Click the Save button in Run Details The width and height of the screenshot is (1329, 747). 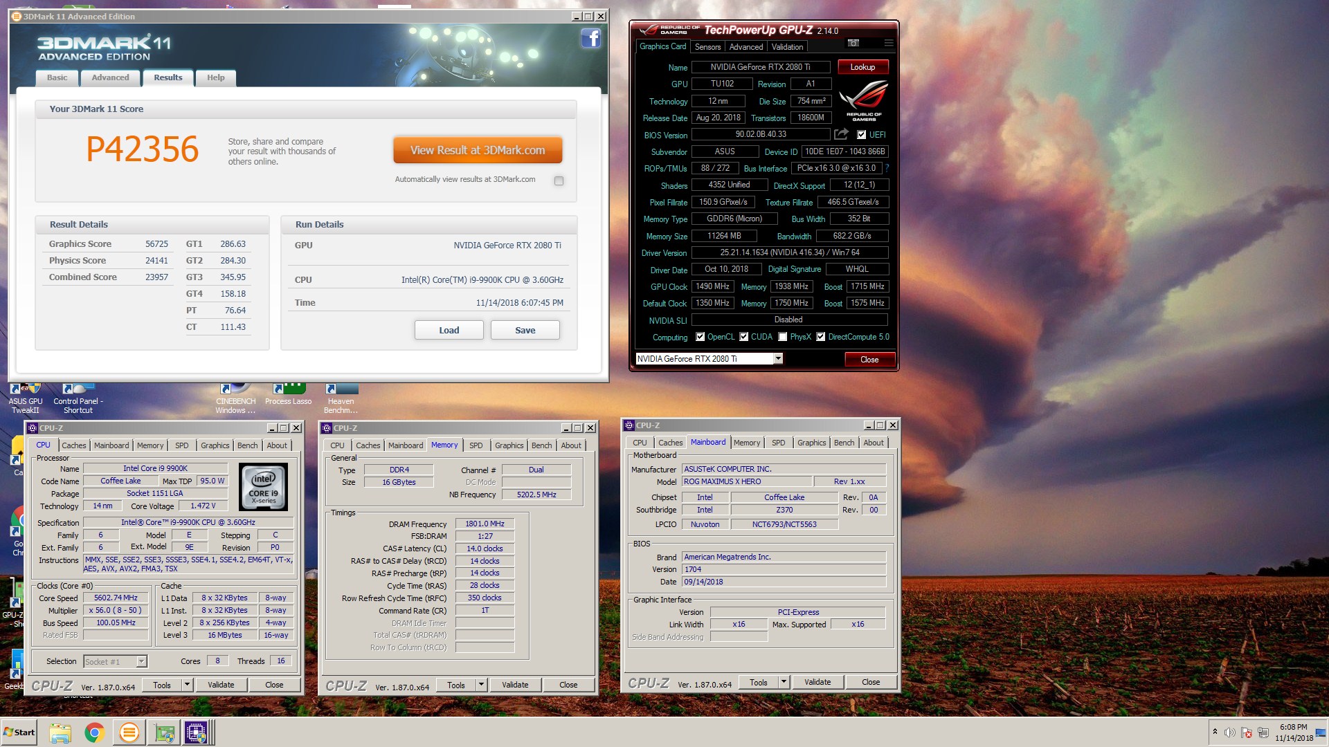tap(525, 330)
